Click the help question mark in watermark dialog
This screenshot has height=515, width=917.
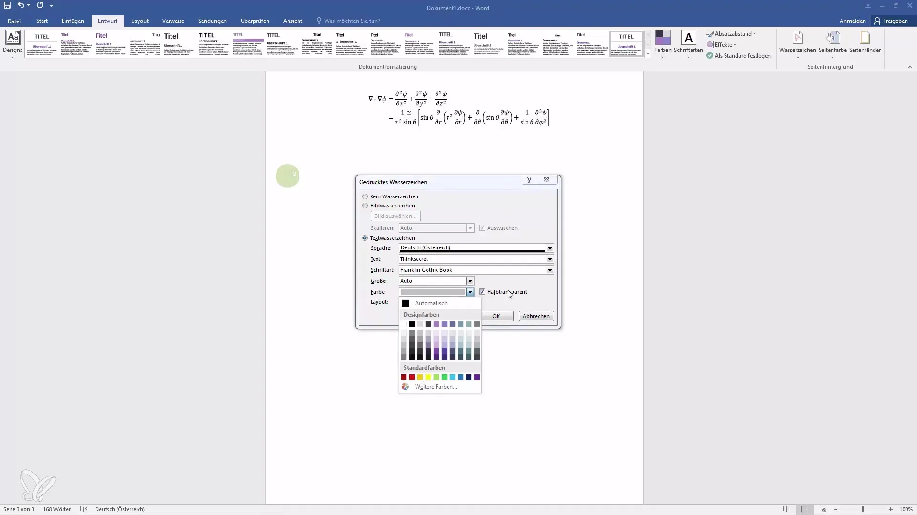click(528, 180)
